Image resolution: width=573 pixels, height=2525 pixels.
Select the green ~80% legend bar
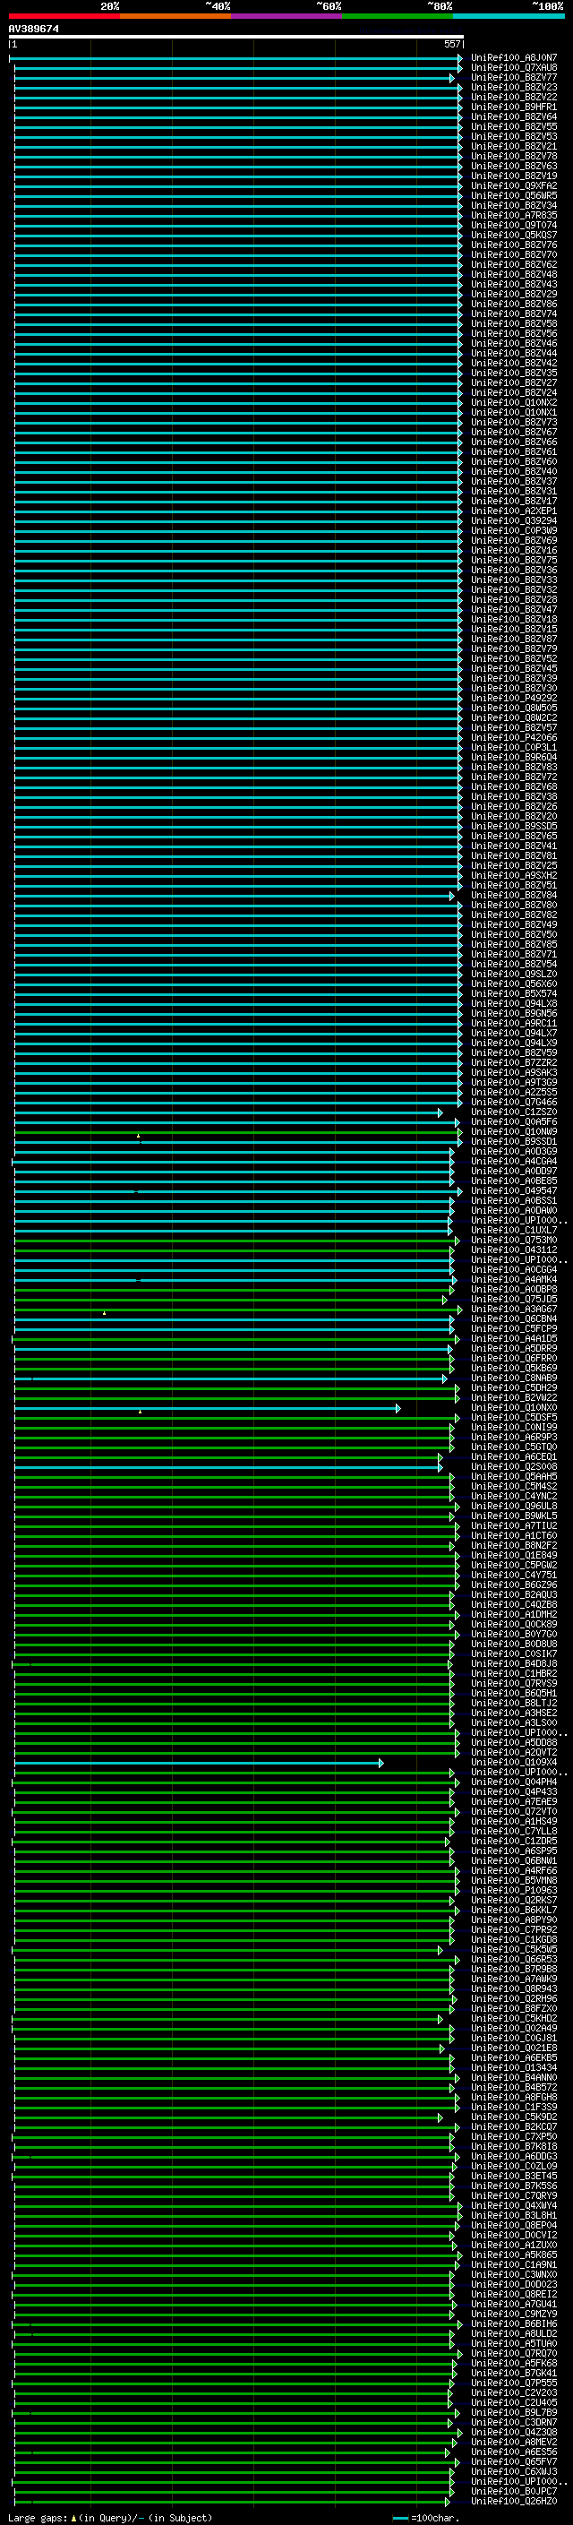coord(398,16)
